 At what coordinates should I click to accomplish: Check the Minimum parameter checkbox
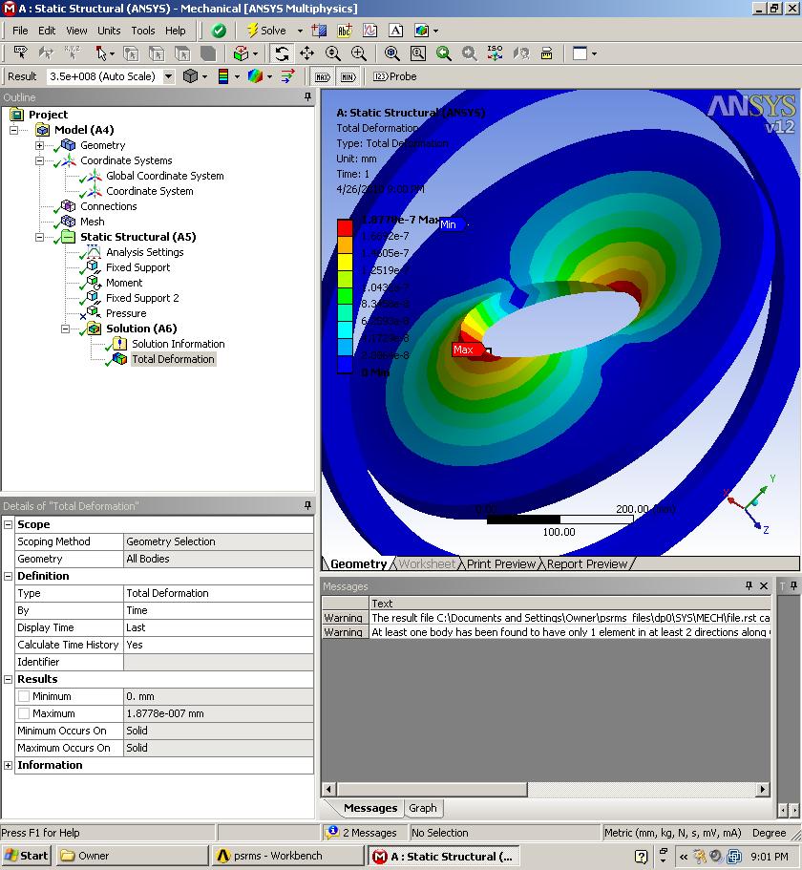click(x=24, y=696)
